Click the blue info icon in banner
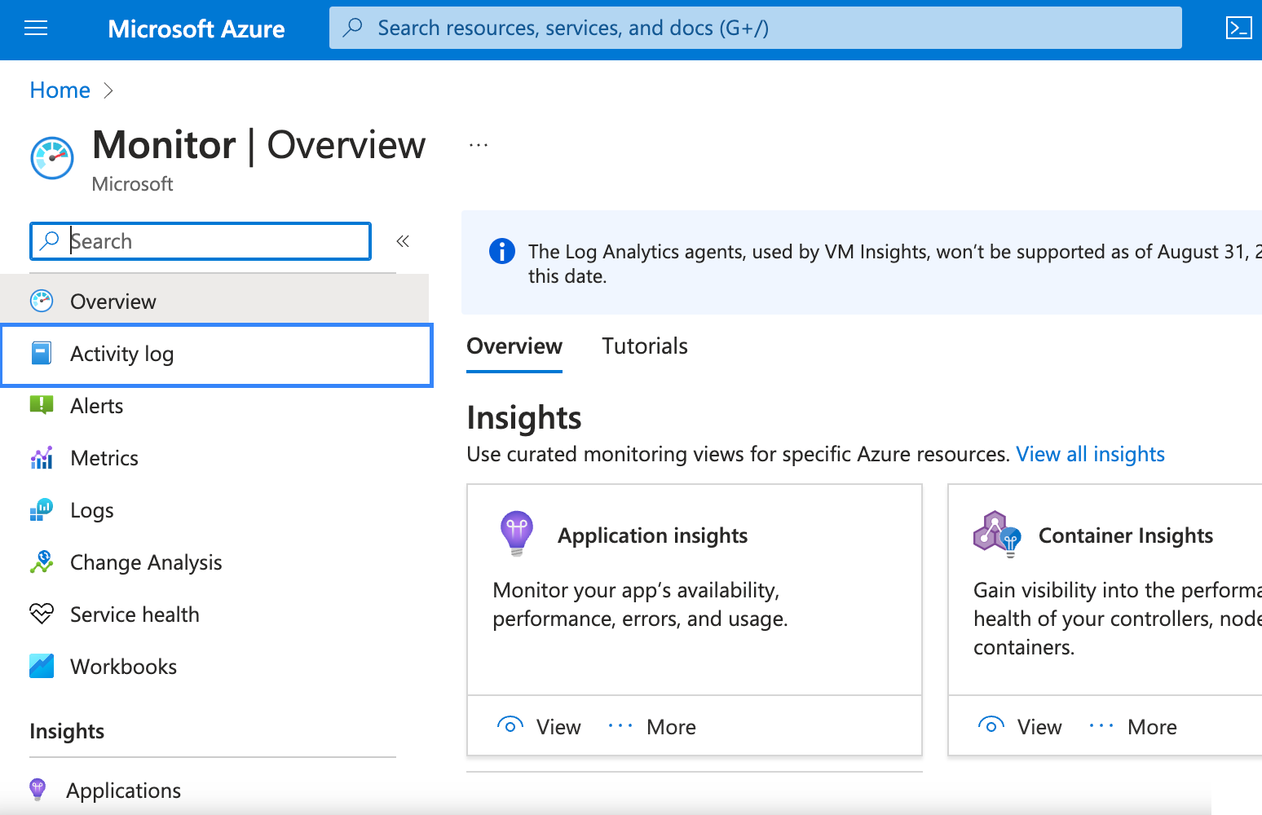Viewport: 1262px width, 815px height. [502, 251]
